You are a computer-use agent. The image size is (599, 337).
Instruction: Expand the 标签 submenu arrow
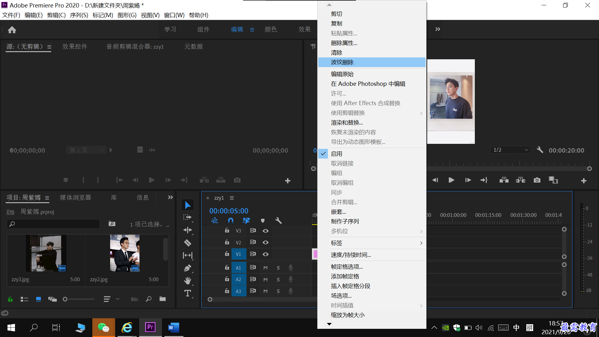421,243
